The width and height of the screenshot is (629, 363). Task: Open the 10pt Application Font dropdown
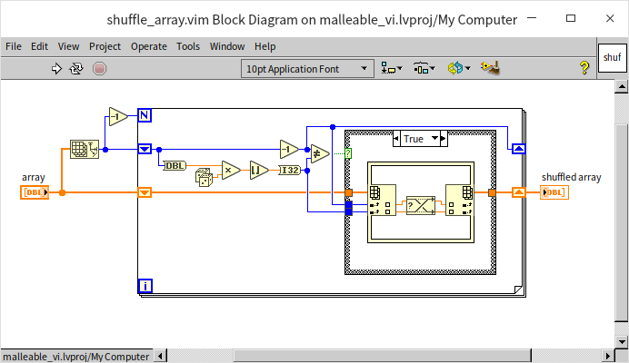point(308,67)
